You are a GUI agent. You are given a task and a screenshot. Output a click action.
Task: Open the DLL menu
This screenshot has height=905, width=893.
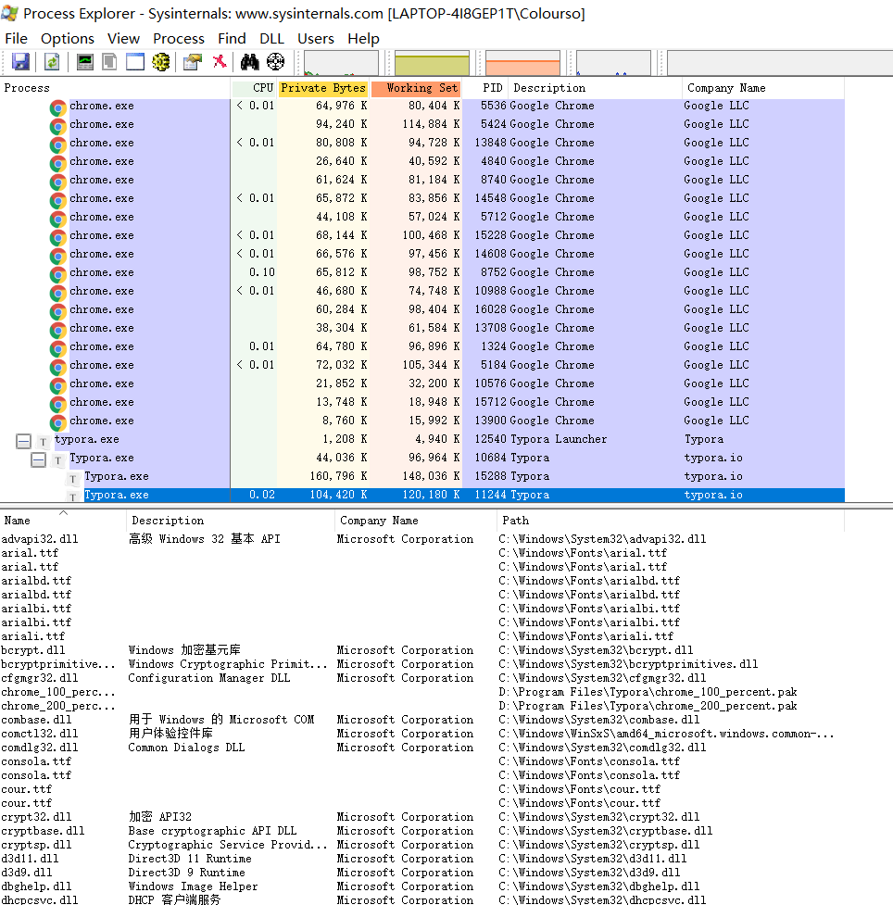click(271, 39)
